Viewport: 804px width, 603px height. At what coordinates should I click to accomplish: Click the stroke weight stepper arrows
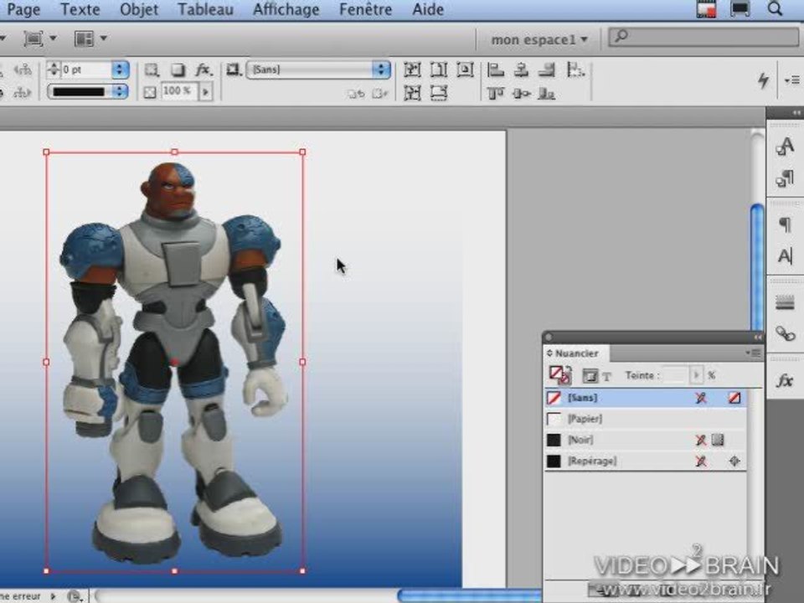point(54,70)
